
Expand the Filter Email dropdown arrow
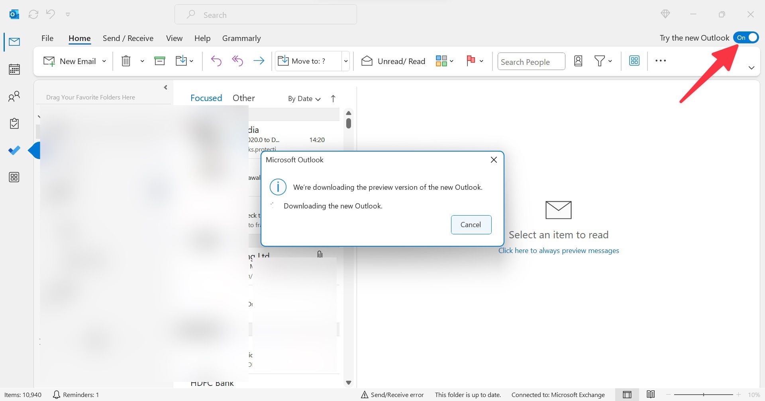click(610, 61)
